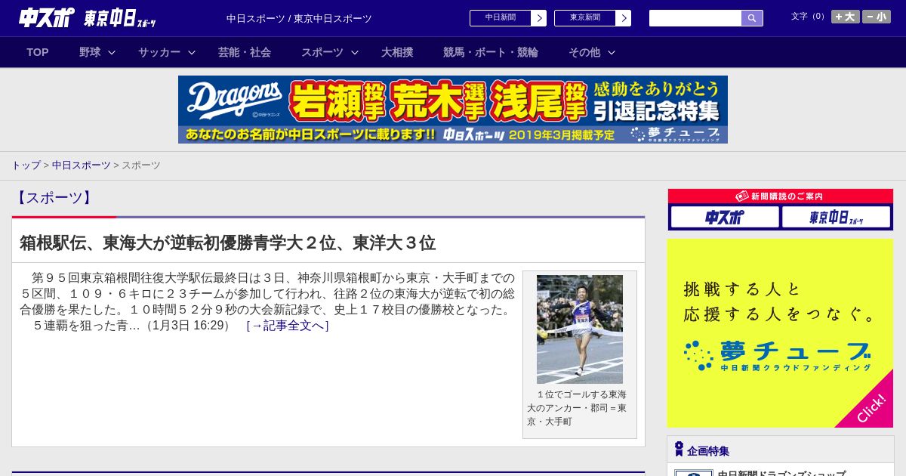The height and width of the screenshot is (476, 906).
Task: Open the 東京新聞 link button
Action: point(585,18)
